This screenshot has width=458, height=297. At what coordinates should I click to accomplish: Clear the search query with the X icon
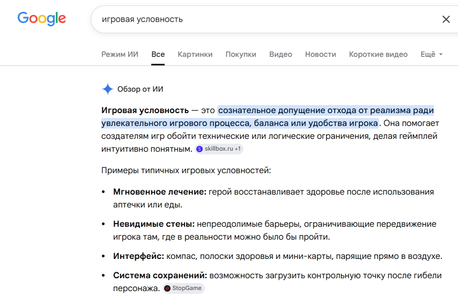click(446, 19)
